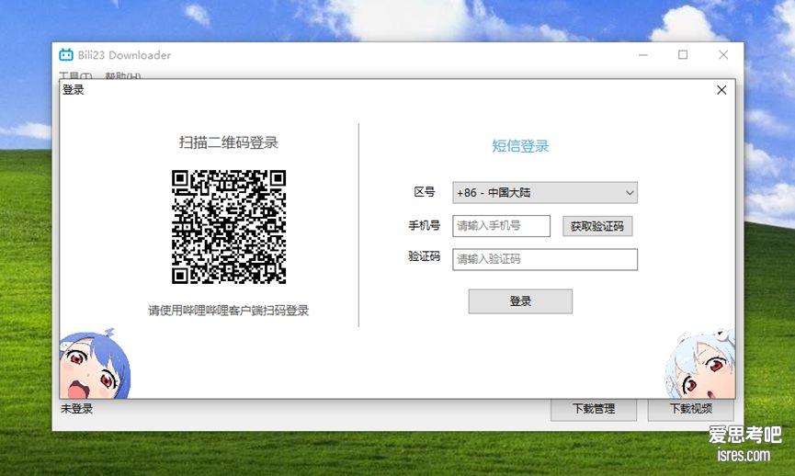Click the 登录 submit button
The height and width of the screenshot is (476, 795).
pyautogui.click(x=520, y=301)
